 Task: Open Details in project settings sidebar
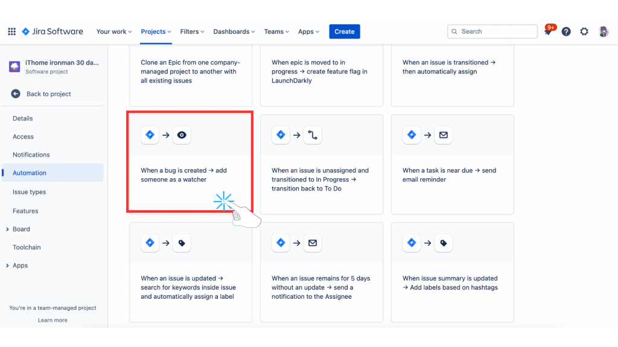(22, 119)
